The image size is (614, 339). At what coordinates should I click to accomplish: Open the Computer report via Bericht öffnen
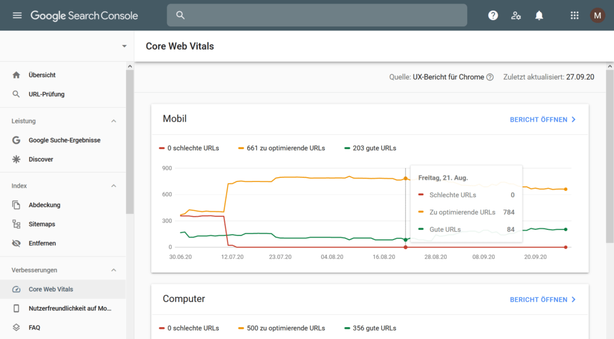[543, 299]
